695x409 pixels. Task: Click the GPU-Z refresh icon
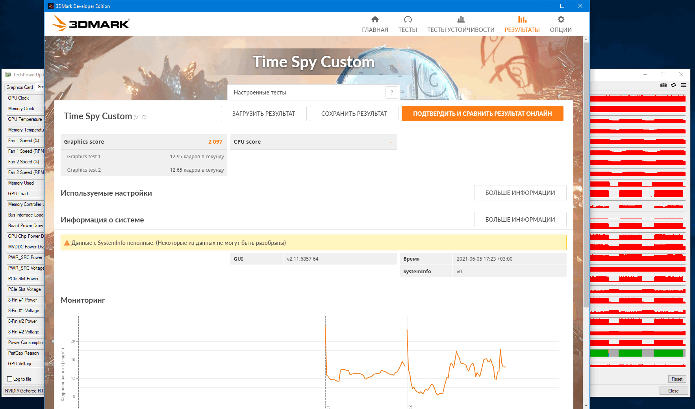tap(674, 85)
